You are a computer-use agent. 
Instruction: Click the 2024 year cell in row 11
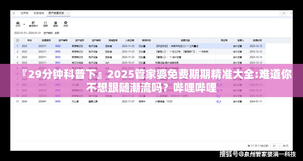[29, 101]
